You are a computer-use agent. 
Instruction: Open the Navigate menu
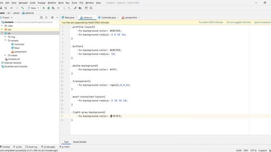(x=23, y=3)
